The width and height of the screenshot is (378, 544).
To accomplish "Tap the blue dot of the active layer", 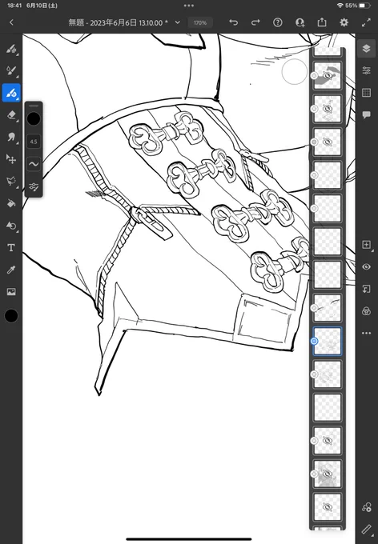I will pos(314,341).
